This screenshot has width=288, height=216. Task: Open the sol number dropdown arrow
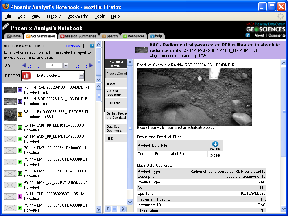pos(66,65)
